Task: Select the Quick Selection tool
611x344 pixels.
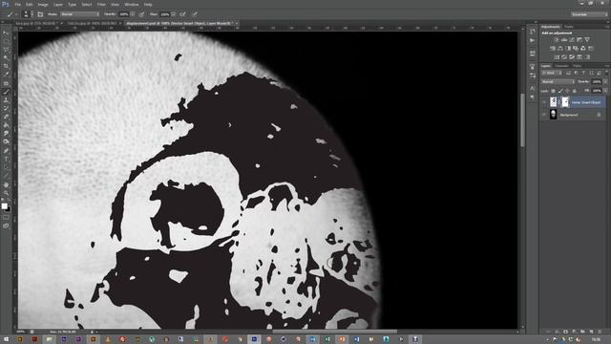Action: point(6,57)
